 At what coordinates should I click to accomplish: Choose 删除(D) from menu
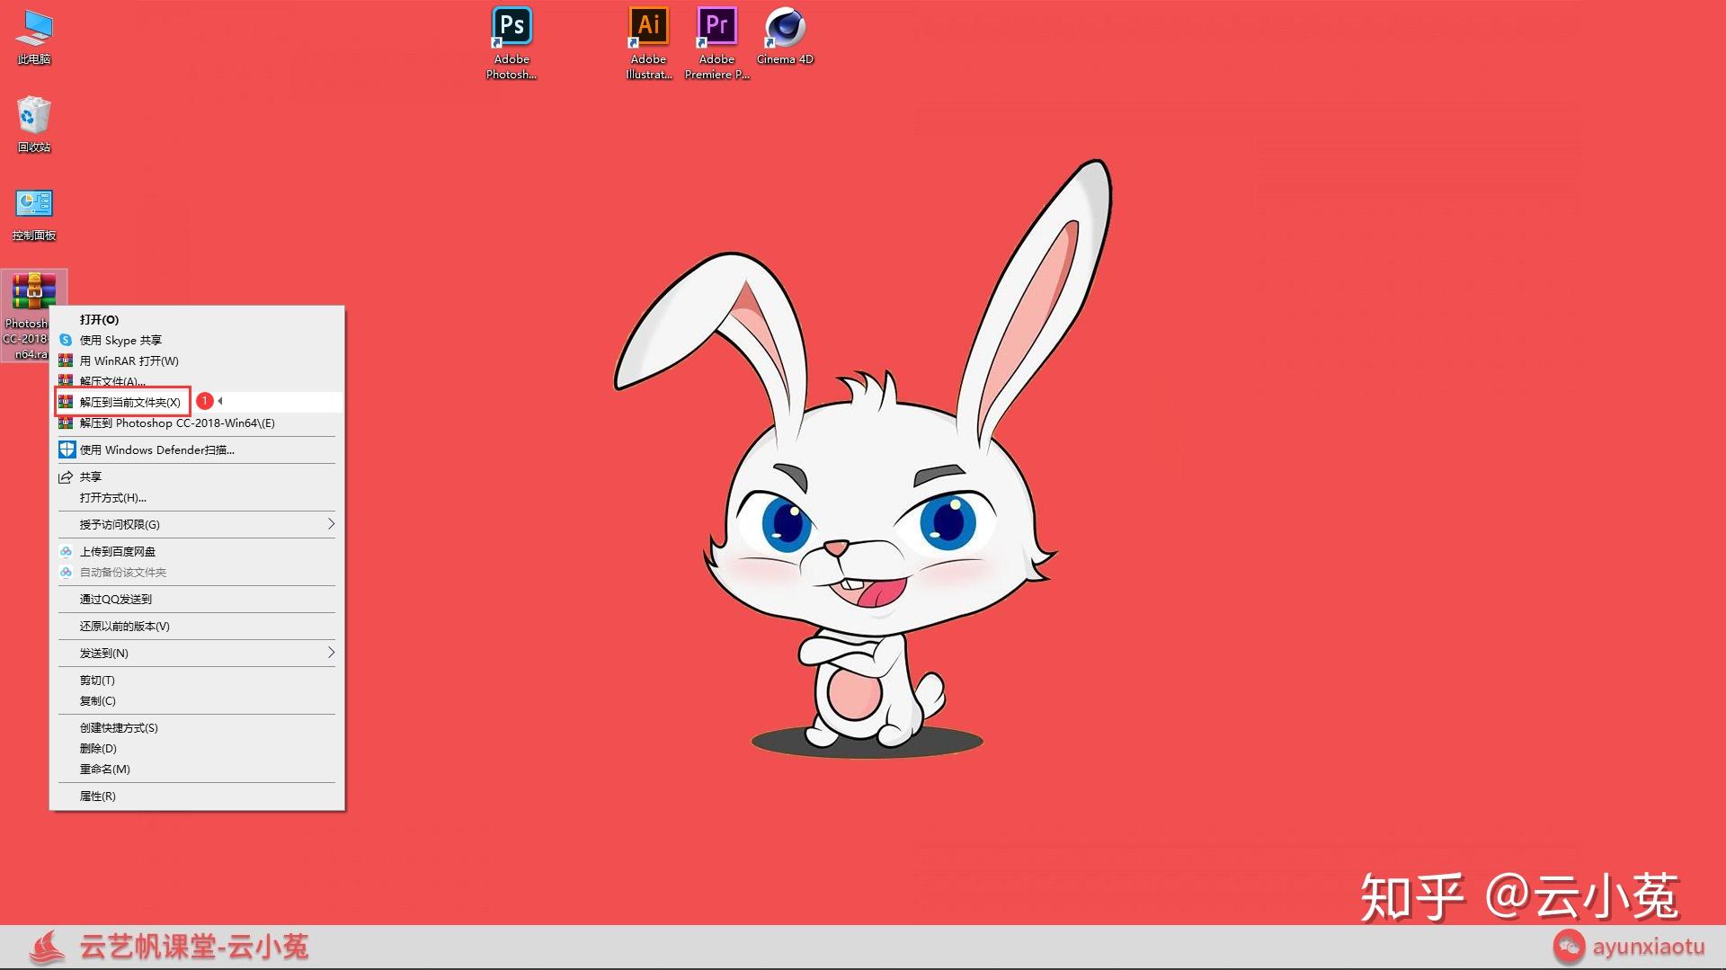[x=197, y=749]
